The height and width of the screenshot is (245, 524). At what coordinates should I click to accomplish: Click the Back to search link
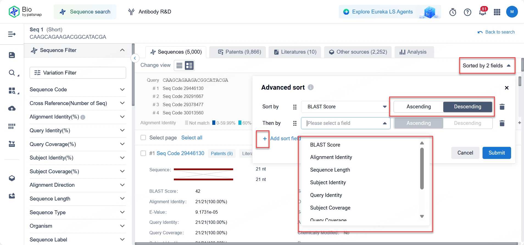point(496,32)
